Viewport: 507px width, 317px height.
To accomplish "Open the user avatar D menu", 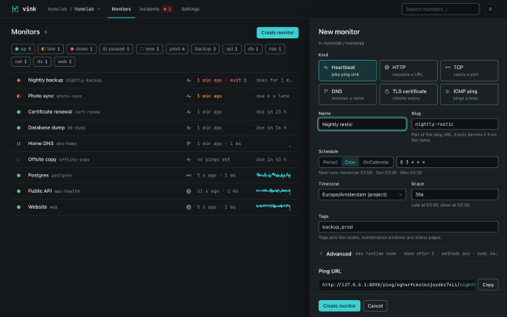I will coord(490,9).
